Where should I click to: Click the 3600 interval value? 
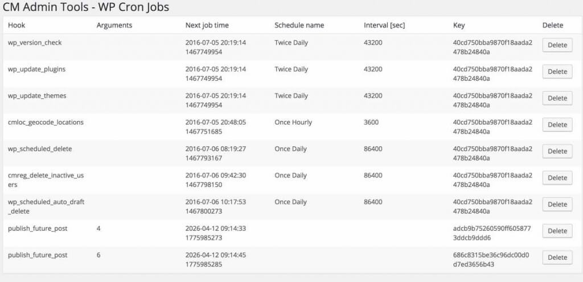(x=371, y=122)
